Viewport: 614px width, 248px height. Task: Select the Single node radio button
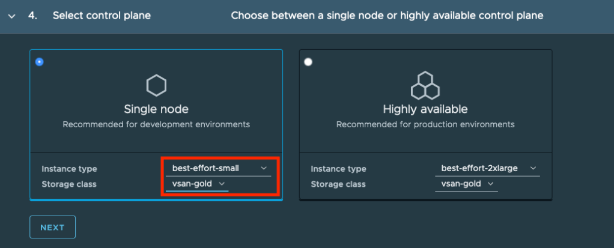pos(40,62)
